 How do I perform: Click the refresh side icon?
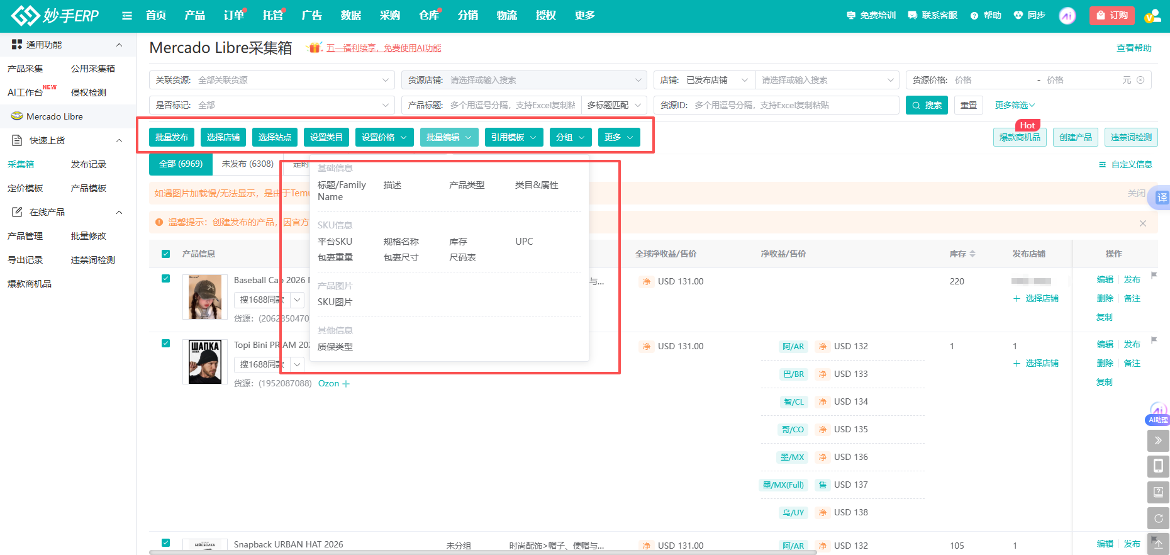(x=1158, y=519)
